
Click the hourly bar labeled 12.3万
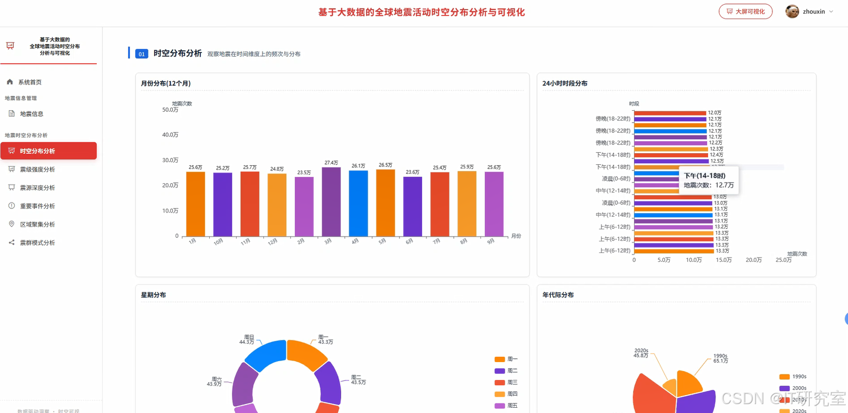pos(671,149)
